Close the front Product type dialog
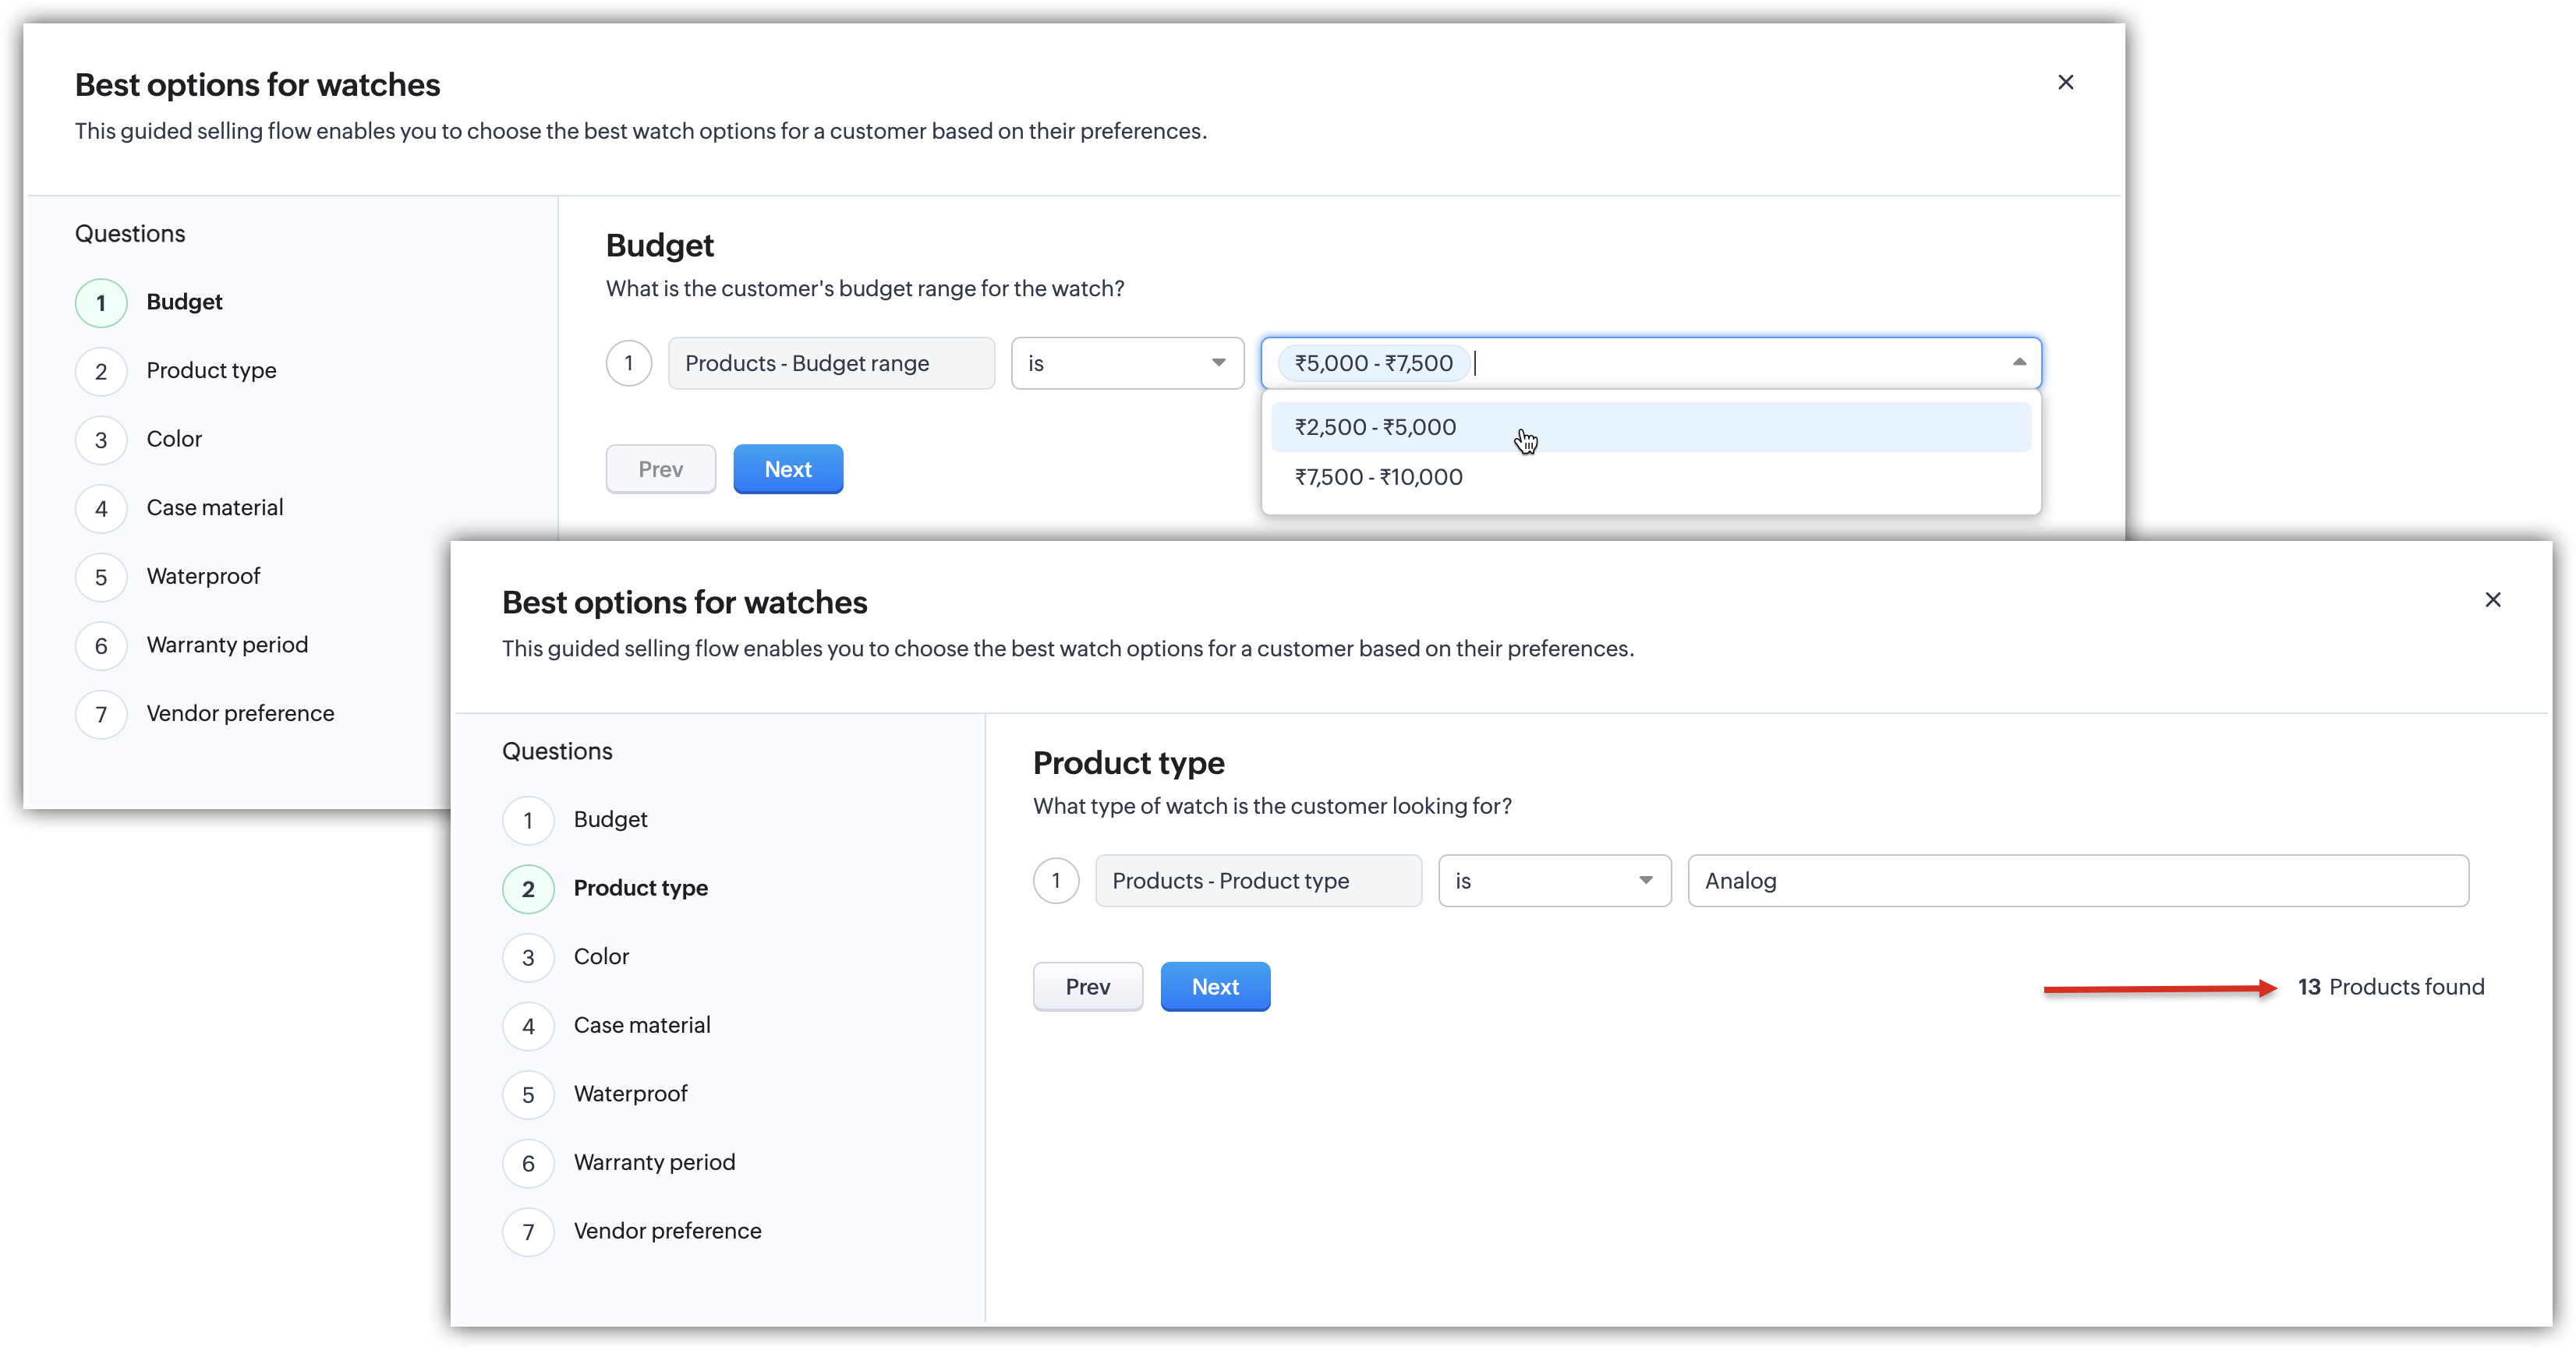2576x1350 pixels. tap(2493, 600)
